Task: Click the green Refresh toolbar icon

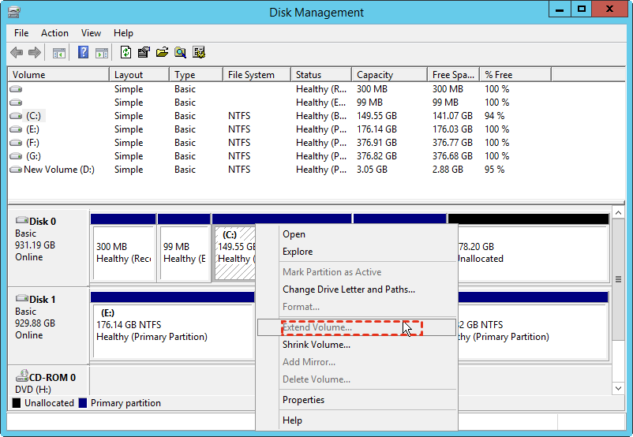Action: pos(125,53)
